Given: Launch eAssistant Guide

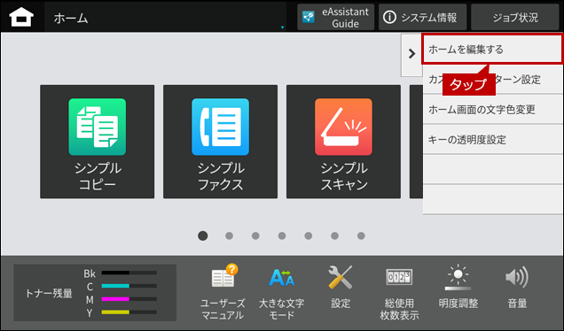Looking at the screenshot, I should [x=335, y=17].
